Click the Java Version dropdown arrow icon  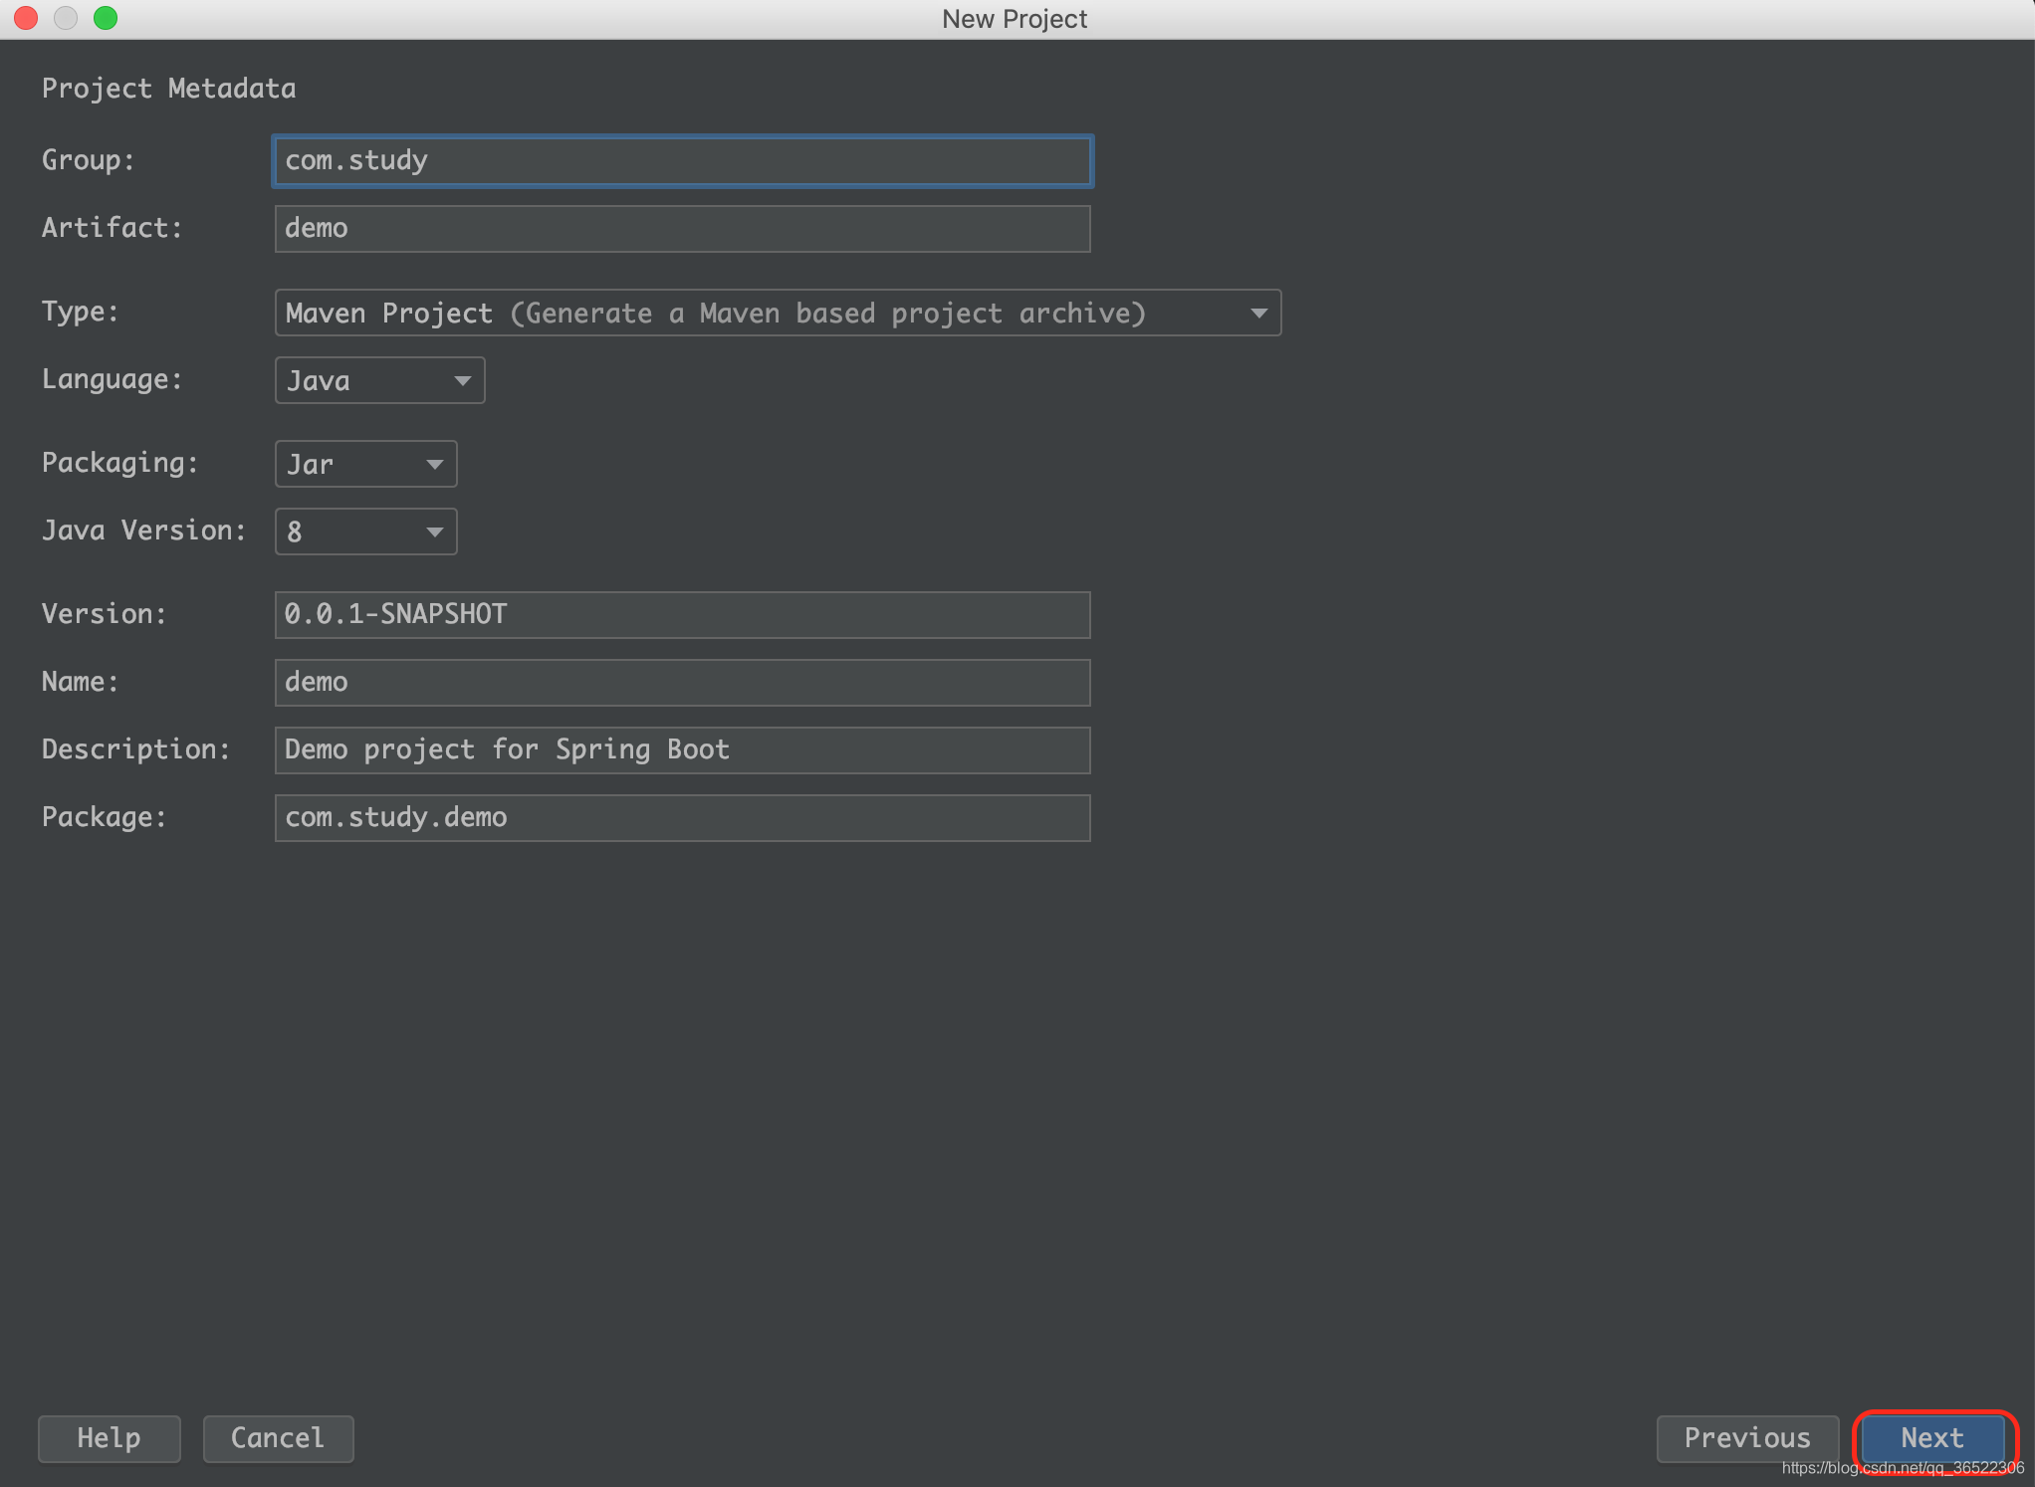tap(434, 531)
